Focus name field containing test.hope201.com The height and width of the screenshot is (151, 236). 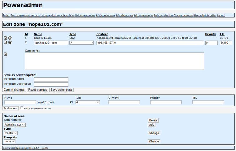(x=51, y=43)
